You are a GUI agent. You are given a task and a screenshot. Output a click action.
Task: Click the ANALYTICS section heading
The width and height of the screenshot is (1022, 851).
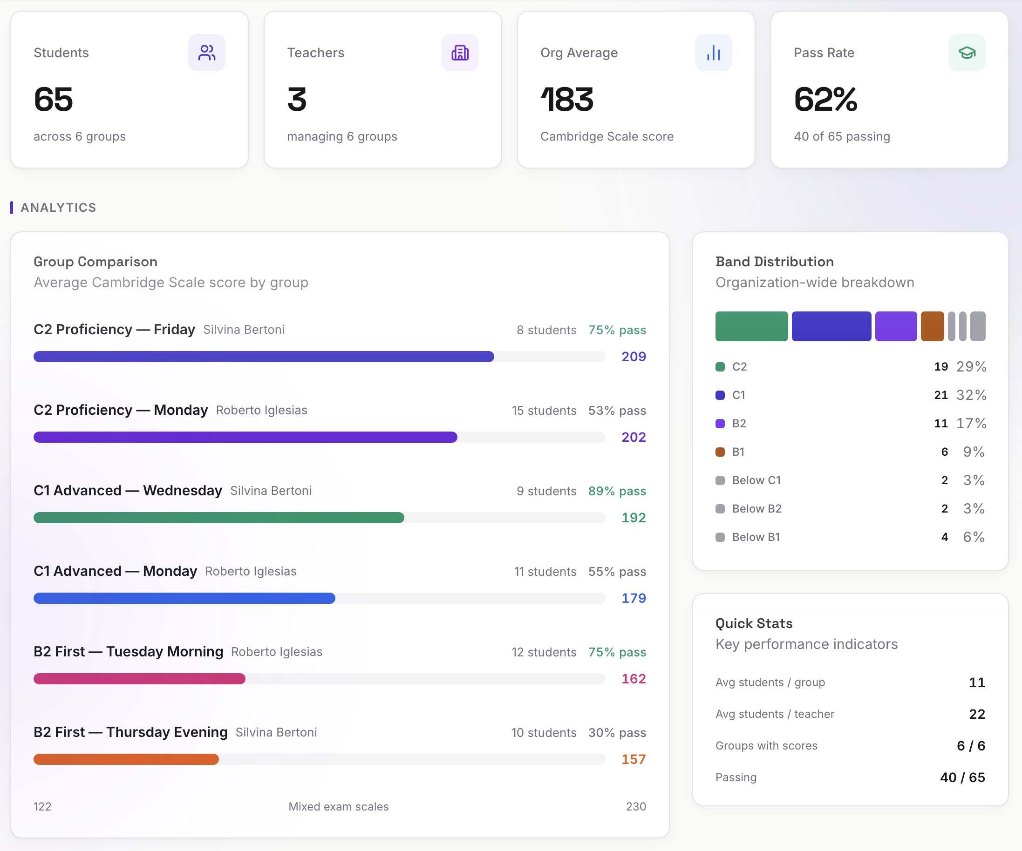pyautogui.click(x=58, y=208)
